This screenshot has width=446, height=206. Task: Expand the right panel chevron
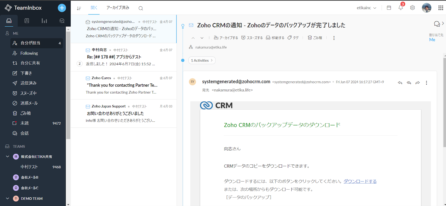coord(443,23)
